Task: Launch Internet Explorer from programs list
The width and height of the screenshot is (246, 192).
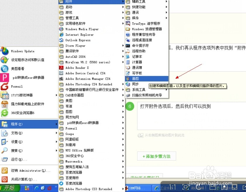Action: click(x=92, y=35)
